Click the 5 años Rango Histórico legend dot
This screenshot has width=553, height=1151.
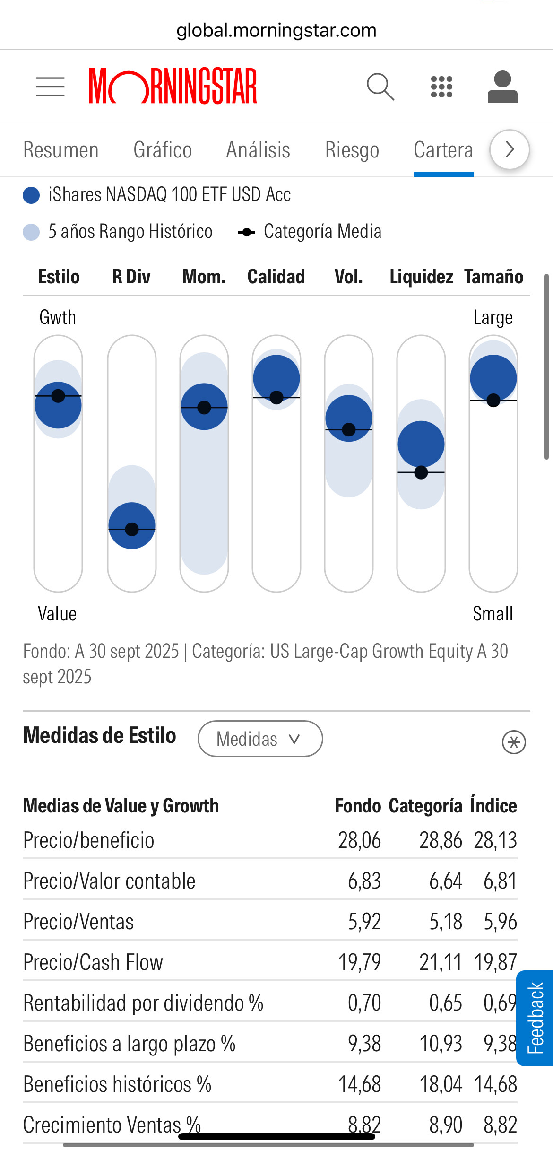pyautogui.click(x=31, y=232)
